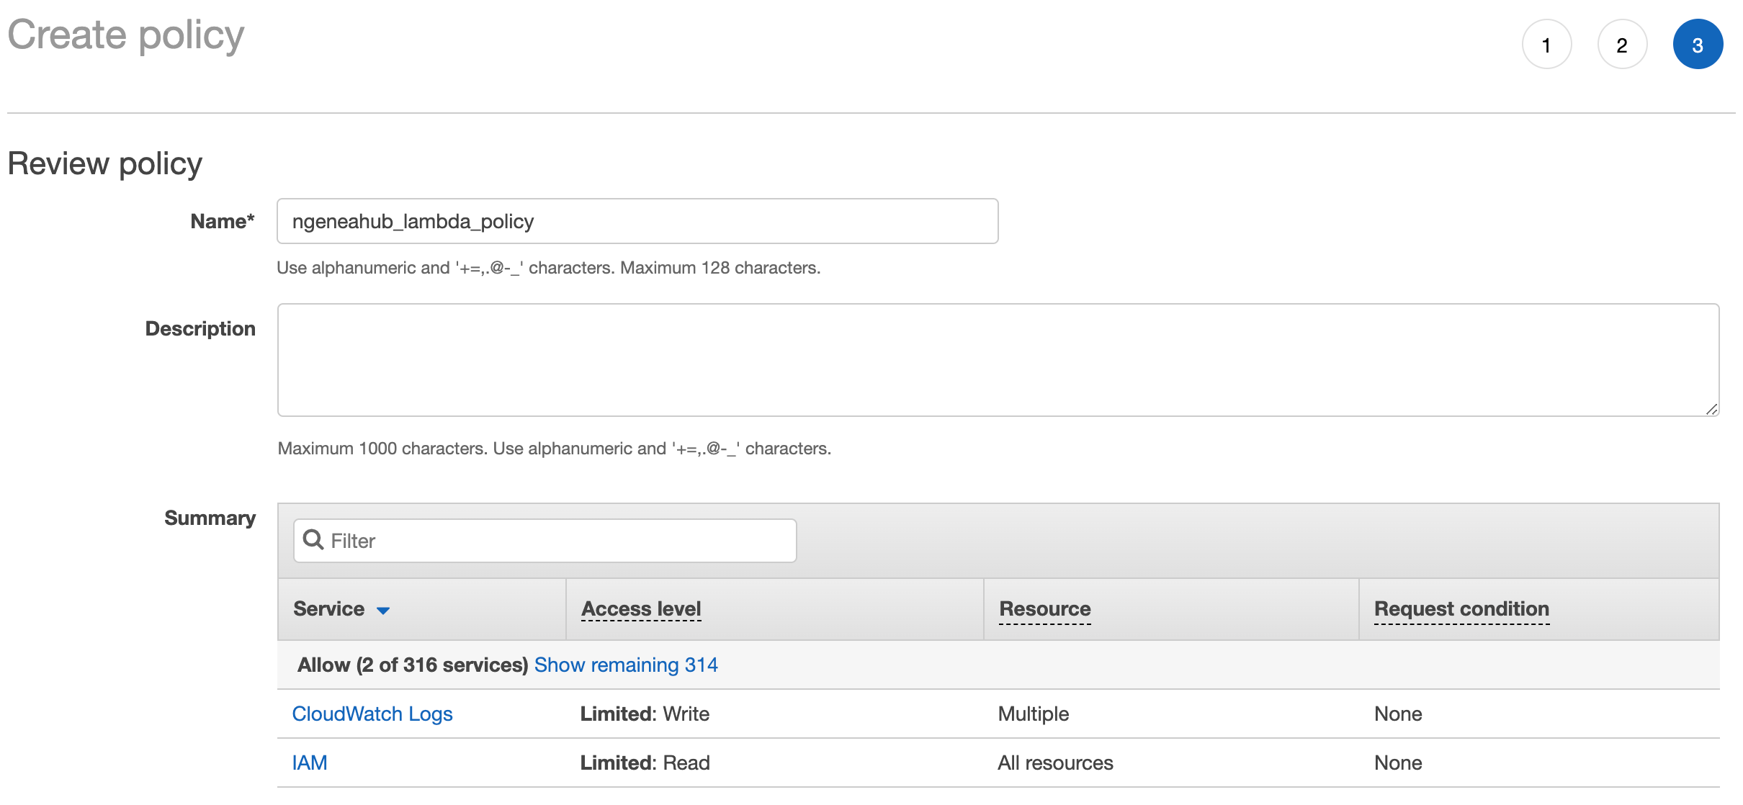Click inside the Description text area
Image resolution: width=1743 pixels, height=805 pixels.
click(x=998, y=360)
